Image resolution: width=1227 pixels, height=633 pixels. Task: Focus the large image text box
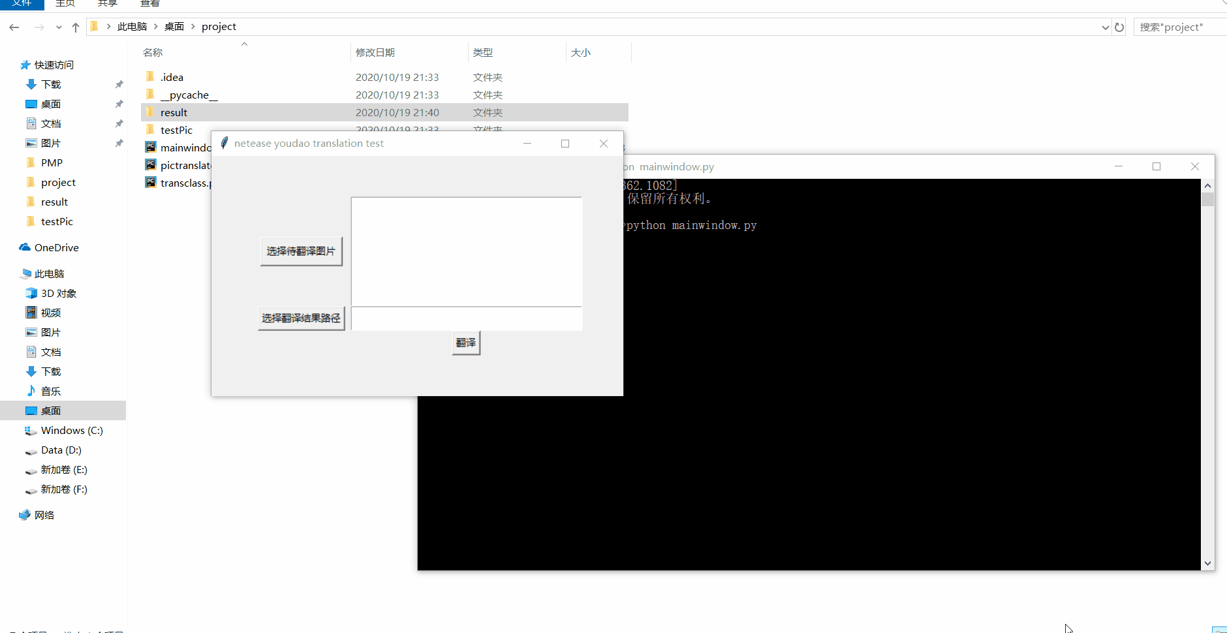[466, 251]
